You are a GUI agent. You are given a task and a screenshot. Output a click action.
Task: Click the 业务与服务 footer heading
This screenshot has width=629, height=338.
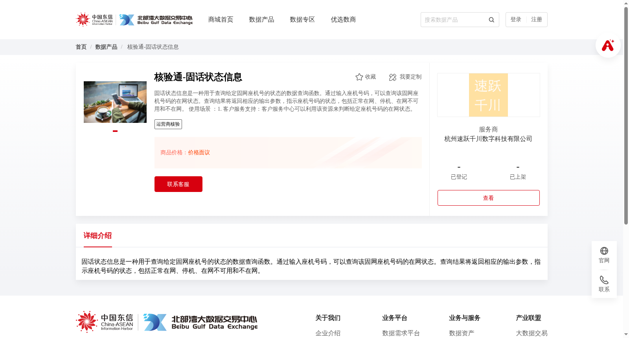tap(465, 318)
